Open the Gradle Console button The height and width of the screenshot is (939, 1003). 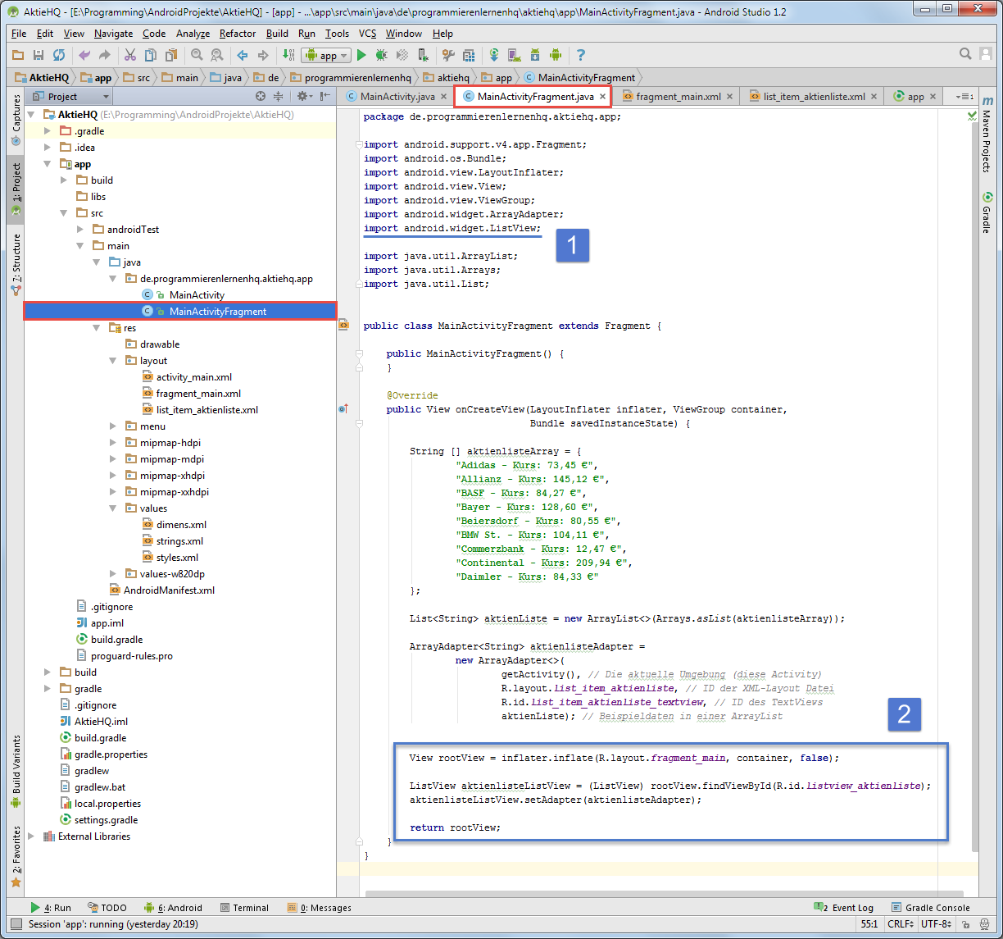[x=931, y=908]
